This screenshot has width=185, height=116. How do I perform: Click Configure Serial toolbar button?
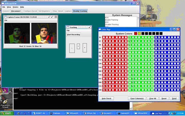(30, 11)
